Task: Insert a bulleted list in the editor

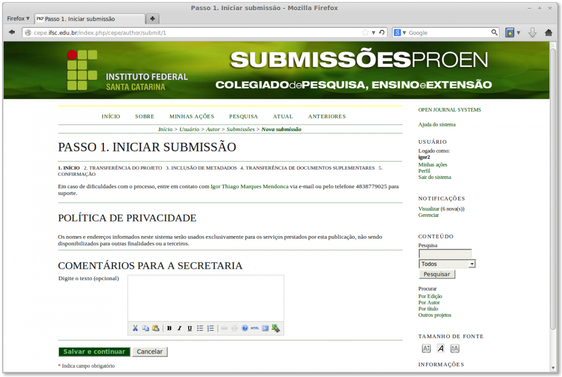Action: pos(200,328)
